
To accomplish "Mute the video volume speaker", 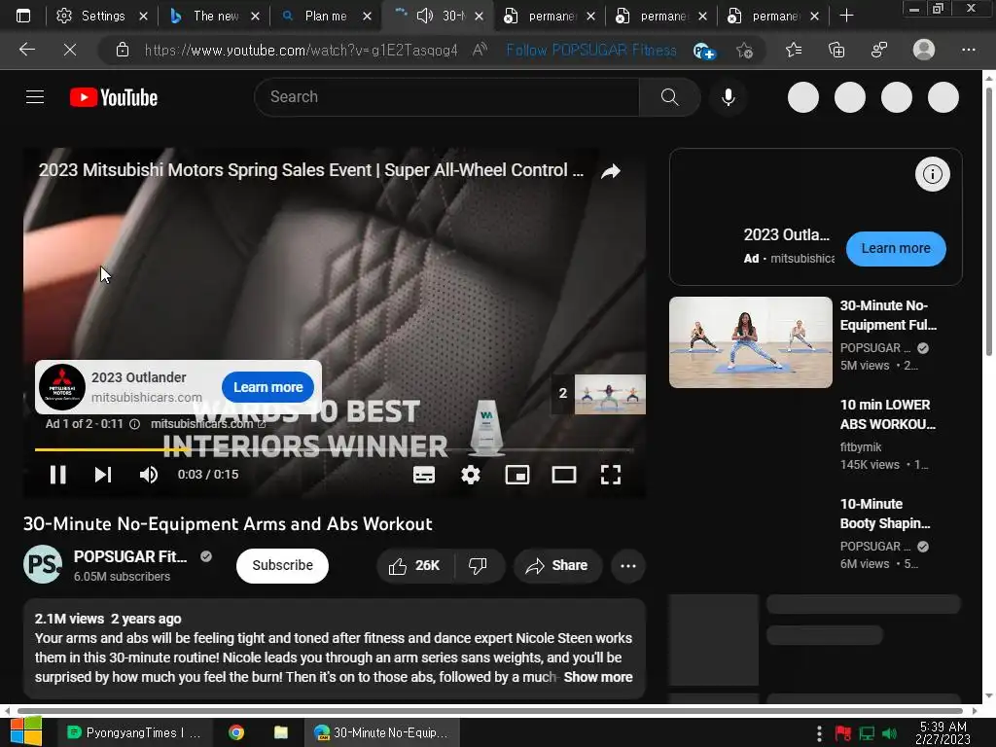I will (149, 475).
